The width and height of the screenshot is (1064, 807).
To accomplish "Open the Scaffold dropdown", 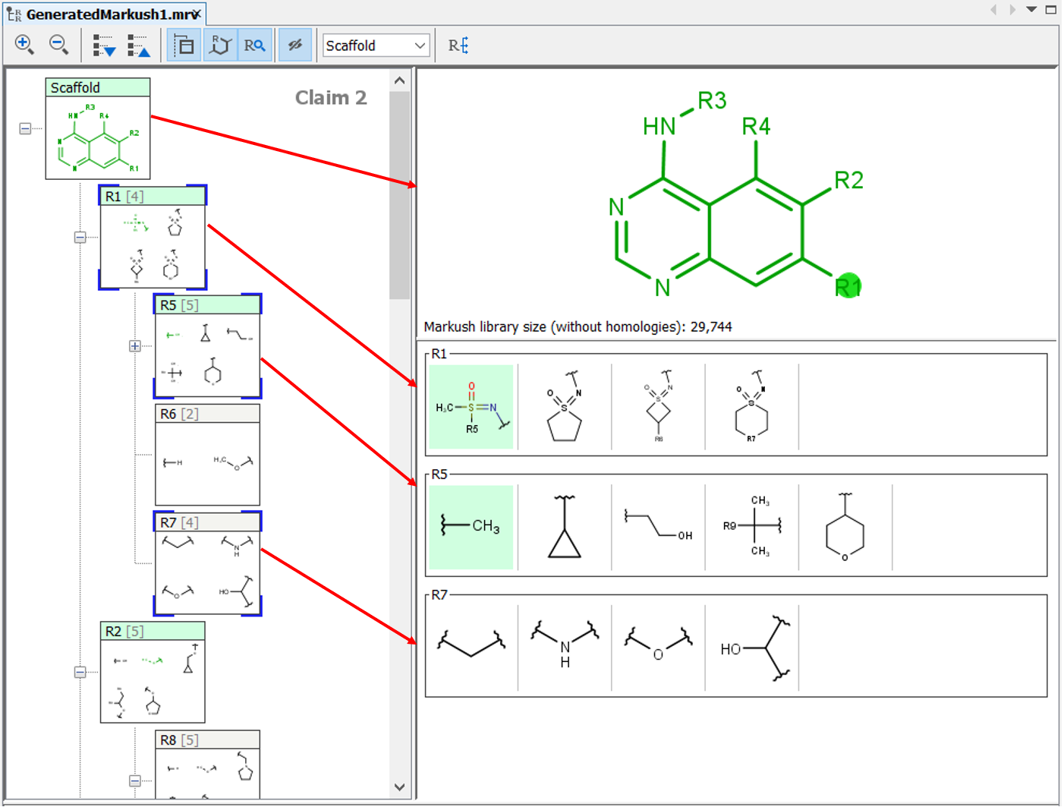I will tap(376, 46).
